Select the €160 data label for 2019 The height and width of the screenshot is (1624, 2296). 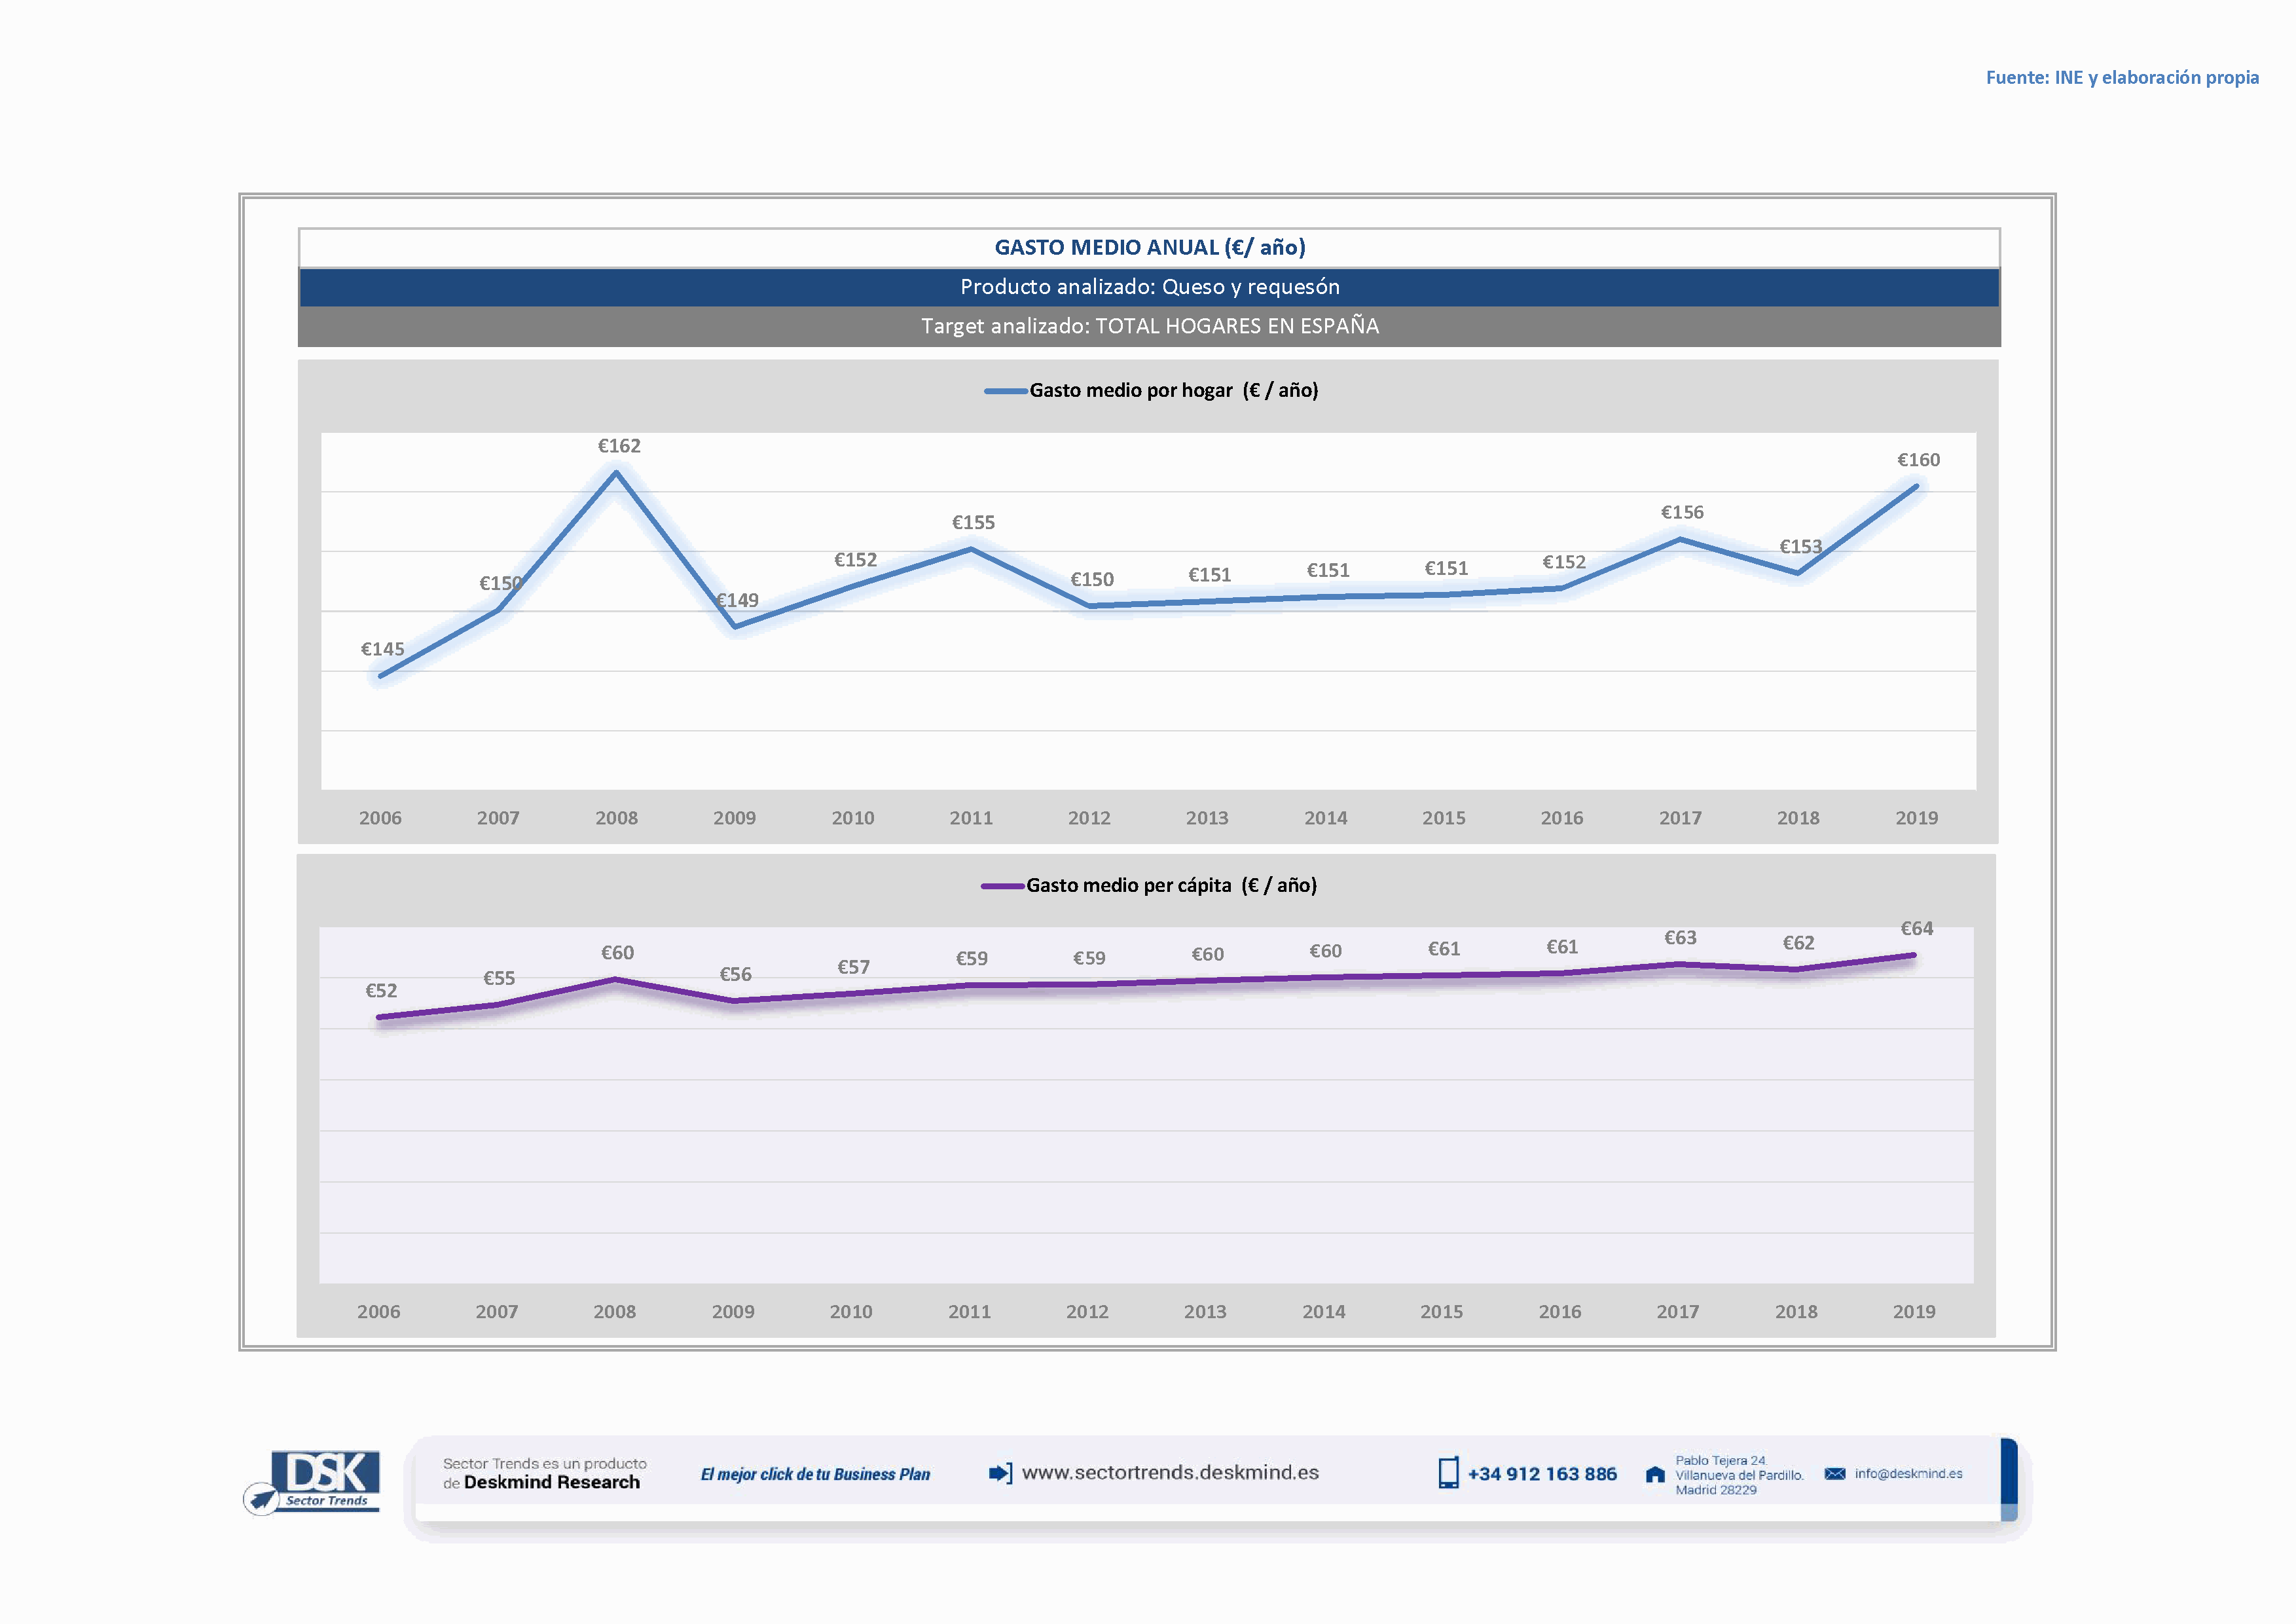(x=1918, y=460)
